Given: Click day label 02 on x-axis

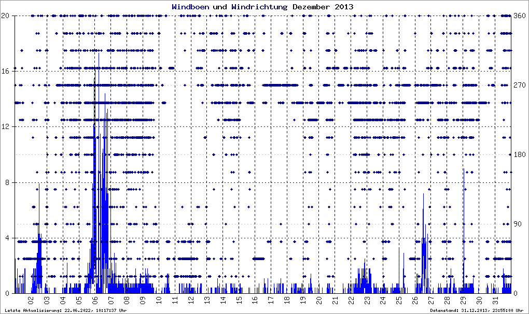Looking at the screenshot, I should [31, 300].
